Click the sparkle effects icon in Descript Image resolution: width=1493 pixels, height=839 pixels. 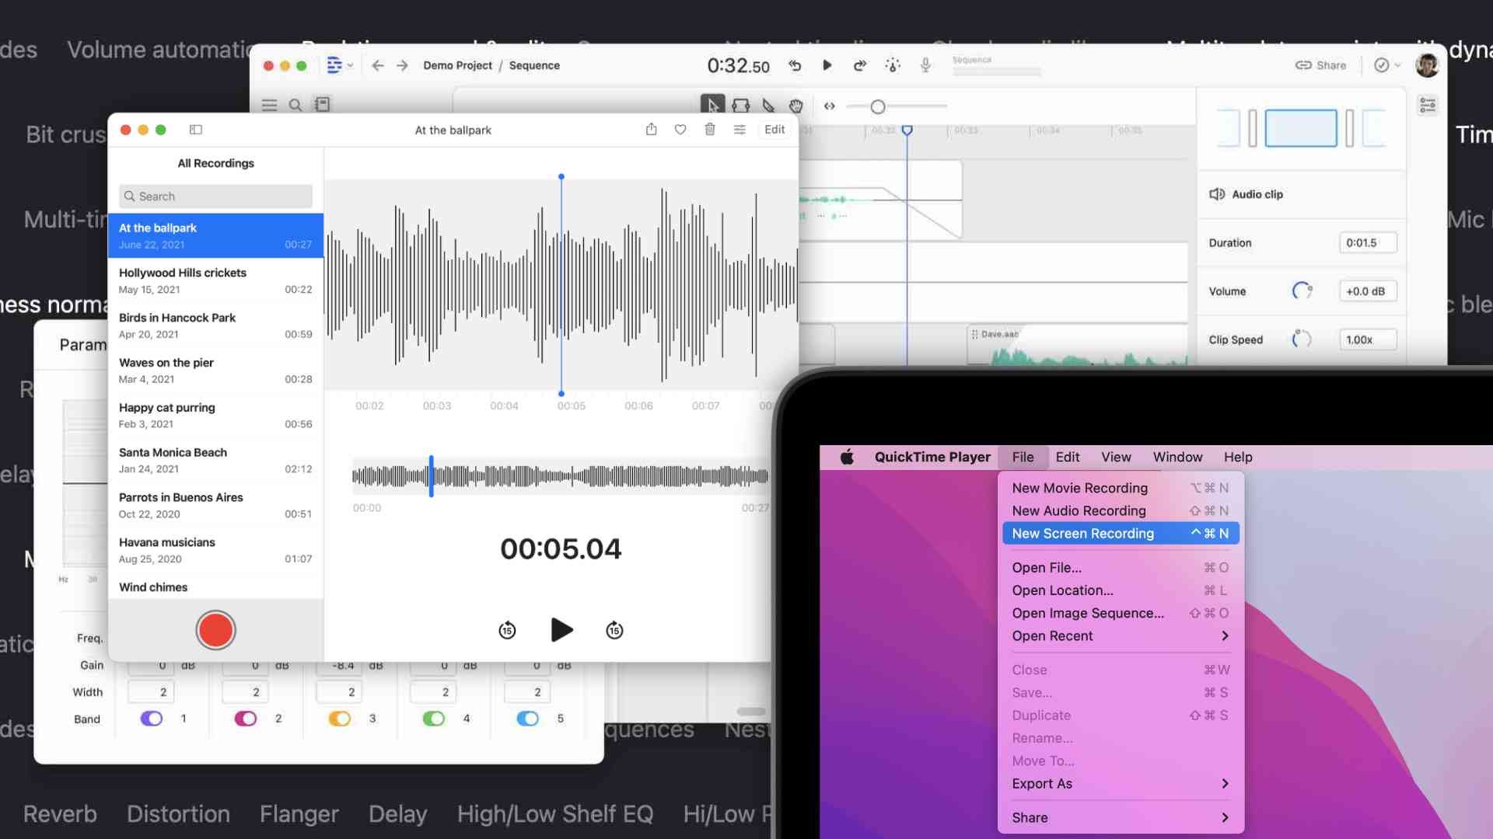[x=893, y=65]
